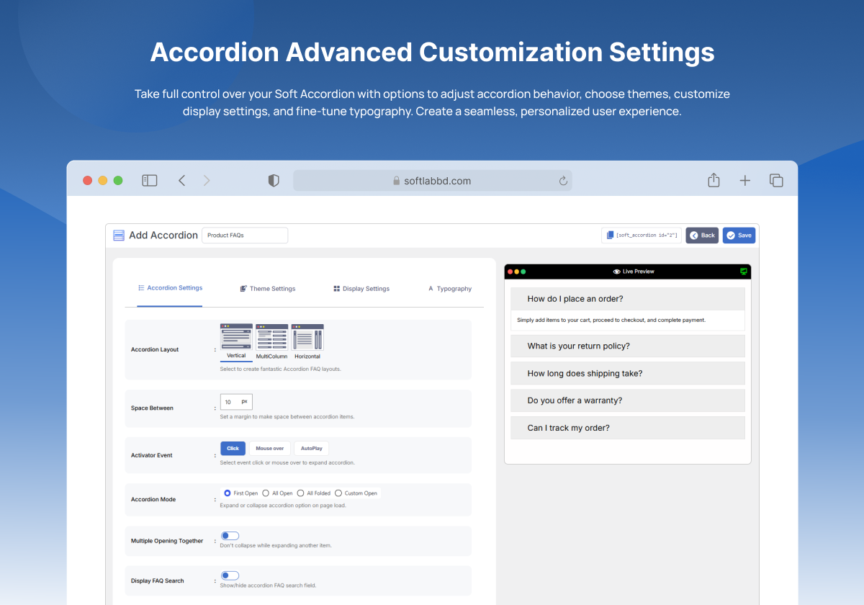Edit the Product FAQs title field

245,236
